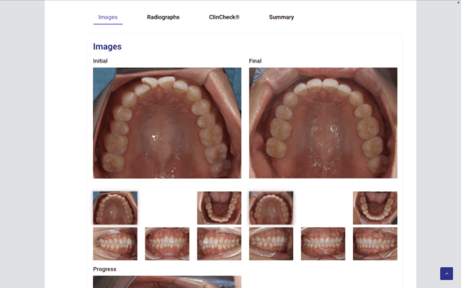Switch to the Radiographs tab
The image size is (461, 288).
pyautogui.click(x=163, y=17)
